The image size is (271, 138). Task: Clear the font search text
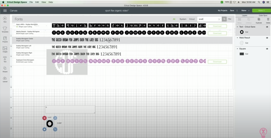tap(219, 19)
